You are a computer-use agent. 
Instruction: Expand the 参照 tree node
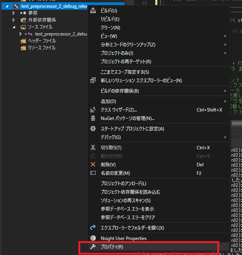[x=14, y=13]
